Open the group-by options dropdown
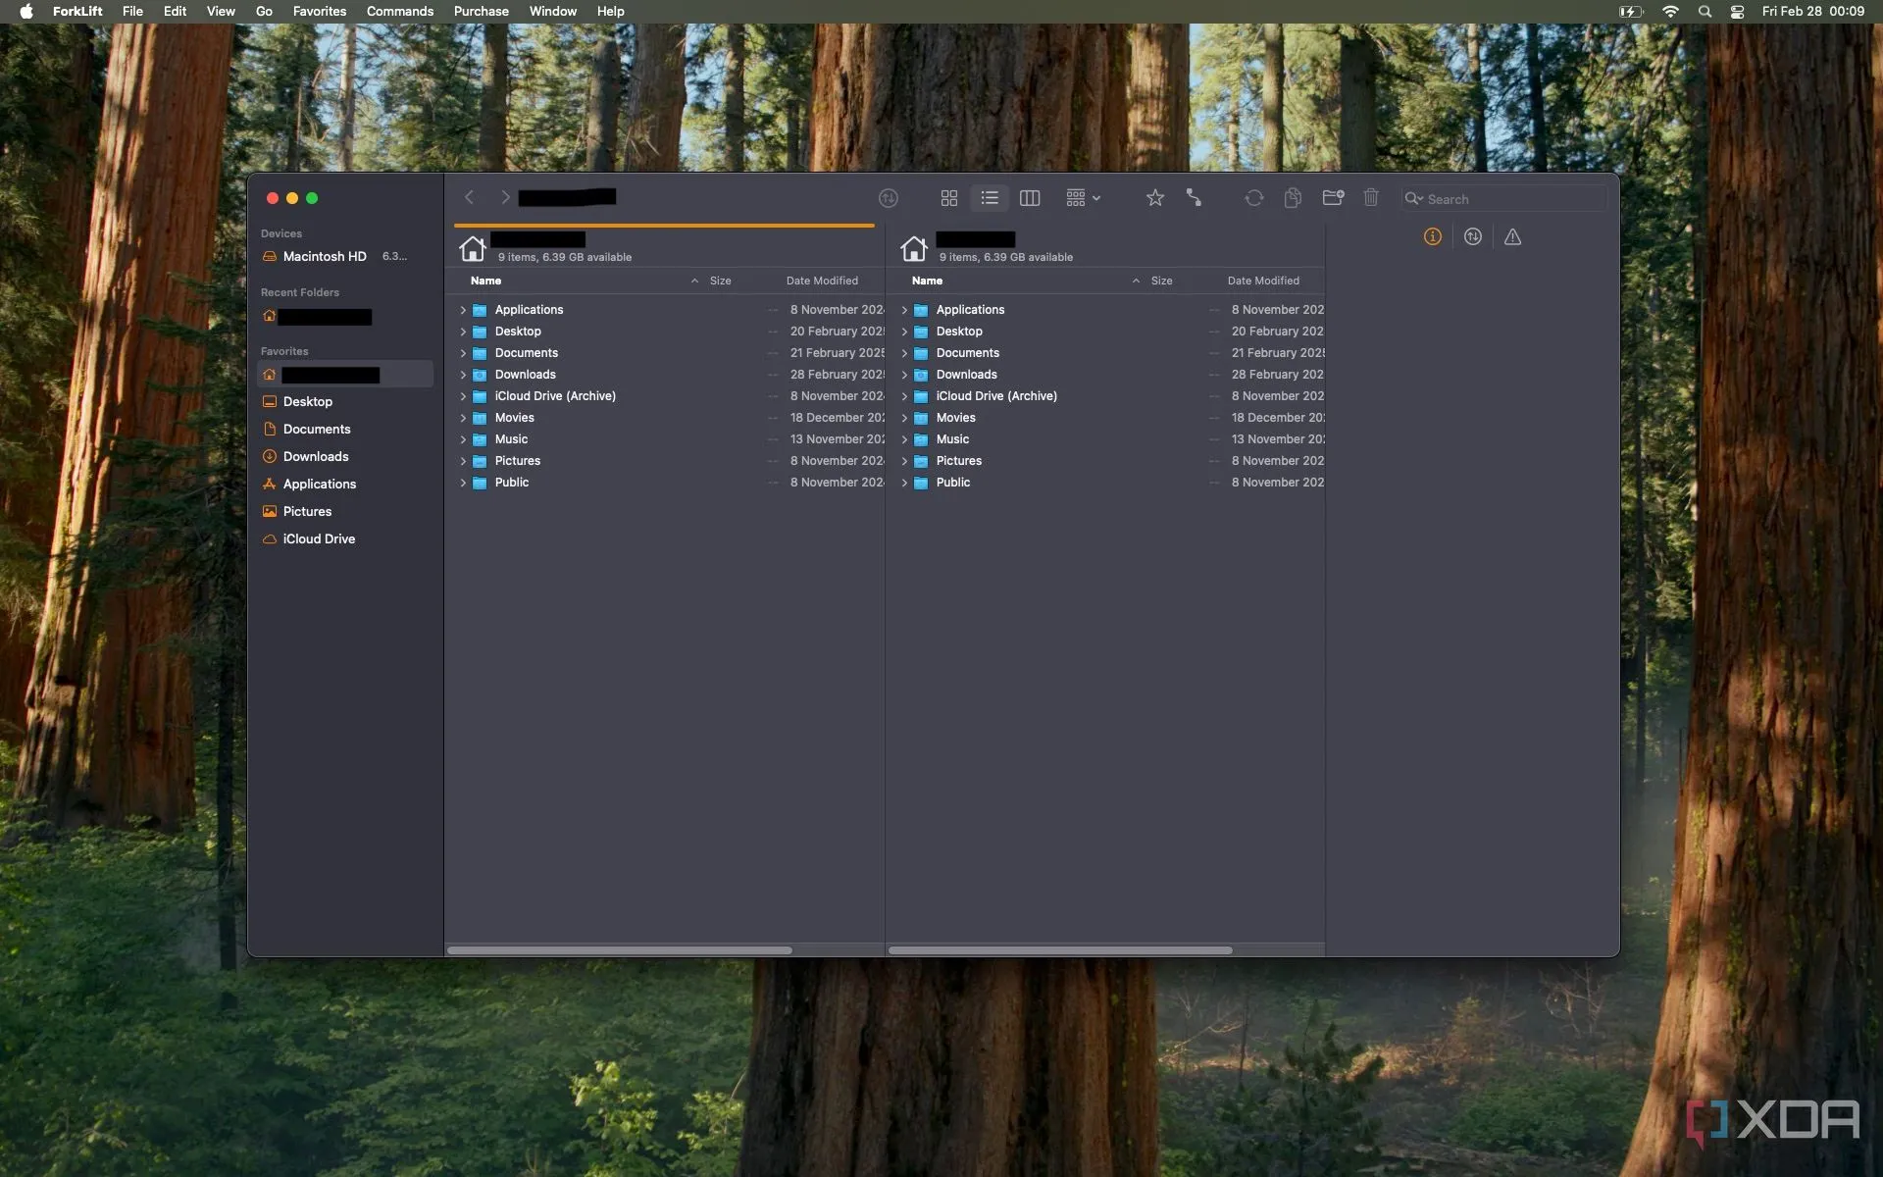Image resolution: width=1883 pixels, height=1177 pixels. tap(1083, 198)
